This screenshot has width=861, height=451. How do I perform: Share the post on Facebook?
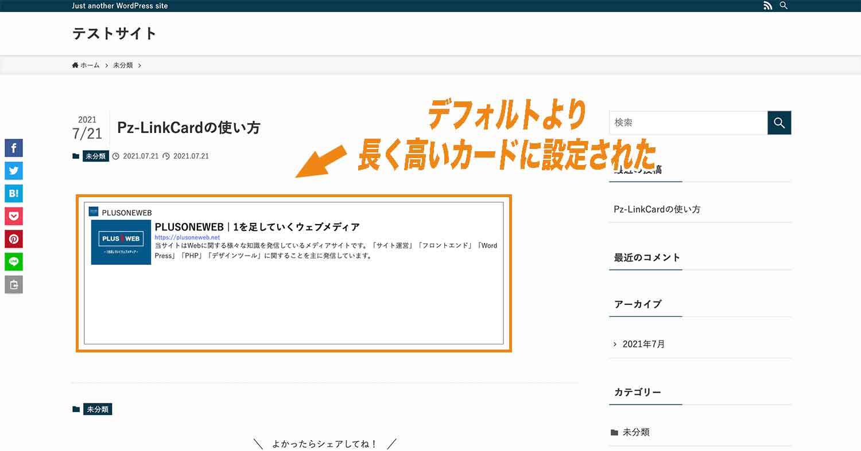[13, 148]
